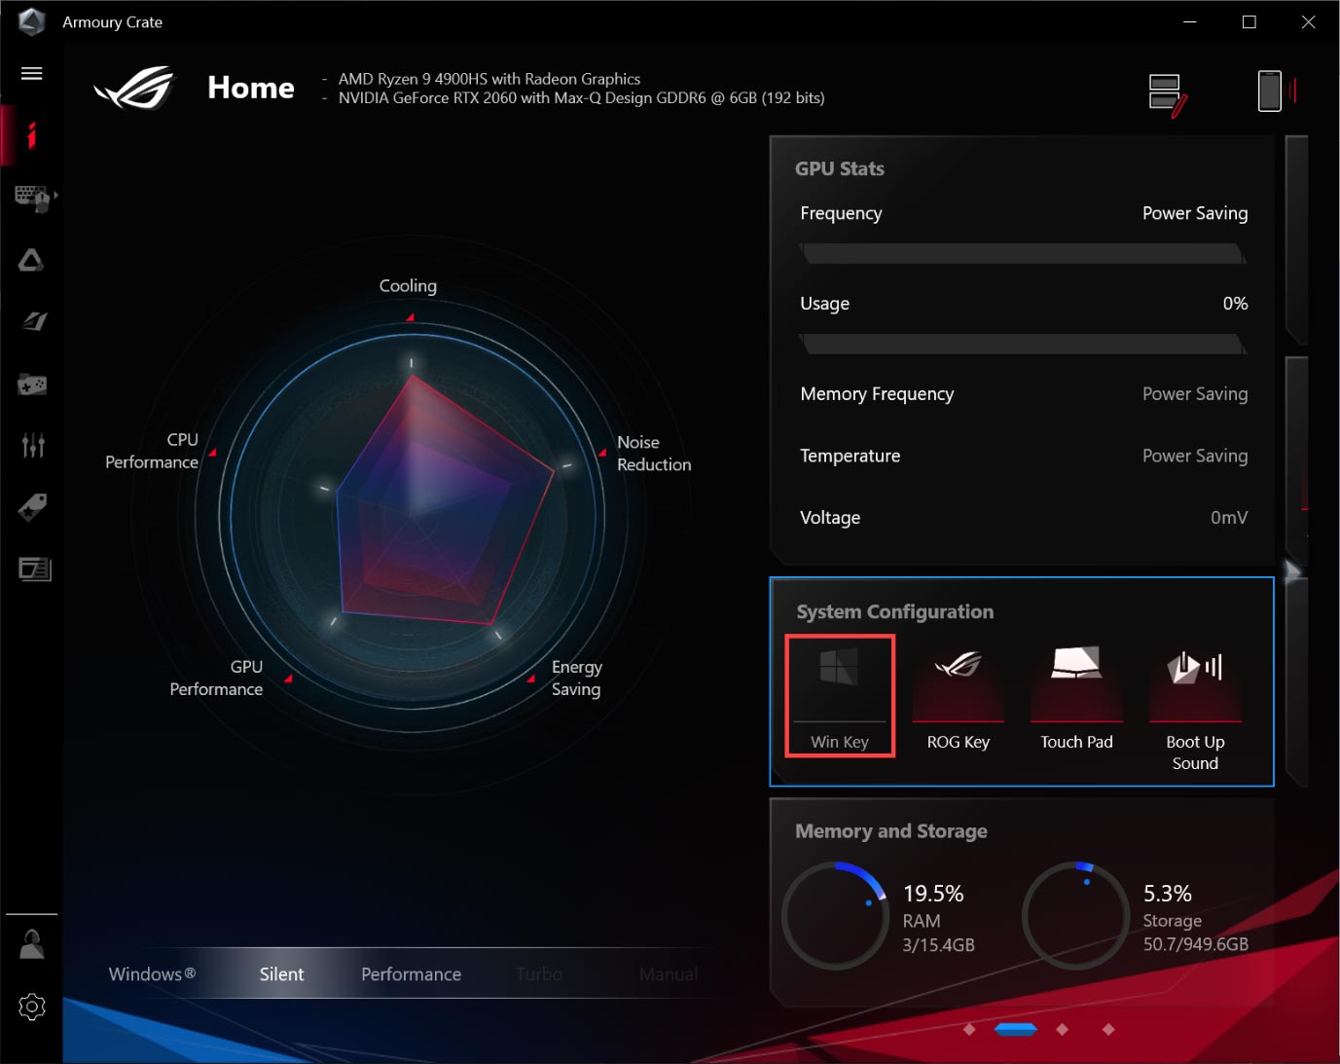Open the Home info sidebar icon

pos(31,134)
